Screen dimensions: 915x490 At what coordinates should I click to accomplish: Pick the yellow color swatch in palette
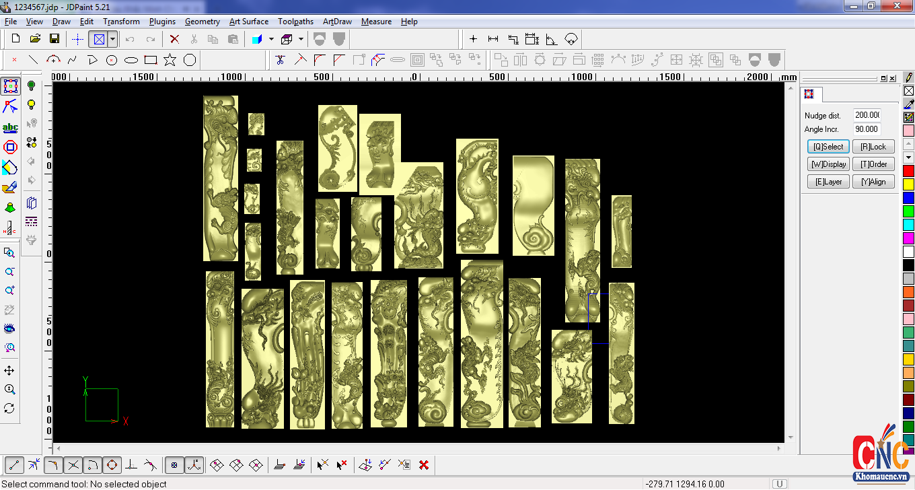[908, 184]
